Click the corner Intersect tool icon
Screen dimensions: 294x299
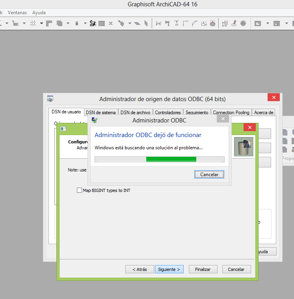pos(186,23)
